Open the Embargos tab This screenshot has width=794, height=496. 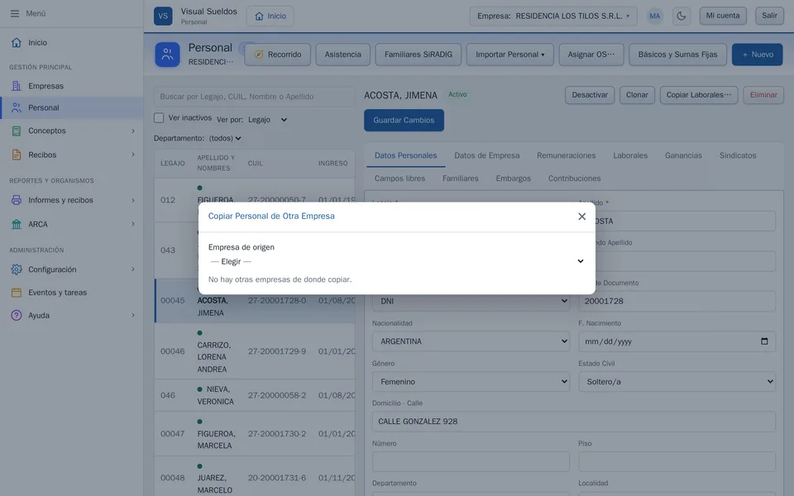coord(513,179)
